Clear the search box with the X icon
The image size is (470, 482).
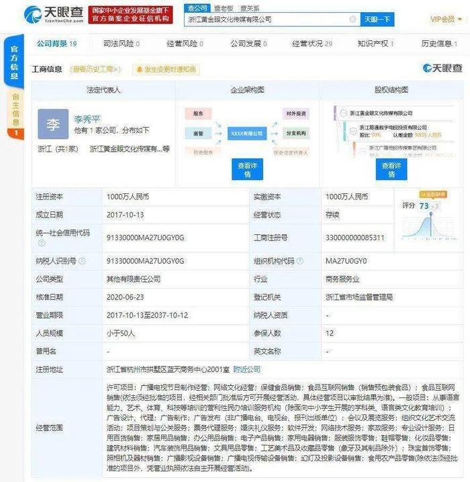(x=352, y=19)
